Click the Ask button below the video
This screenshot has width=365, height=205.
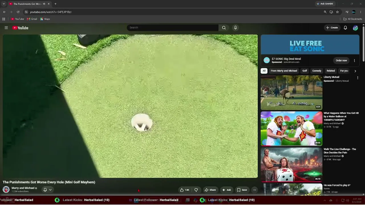point(227,190)
